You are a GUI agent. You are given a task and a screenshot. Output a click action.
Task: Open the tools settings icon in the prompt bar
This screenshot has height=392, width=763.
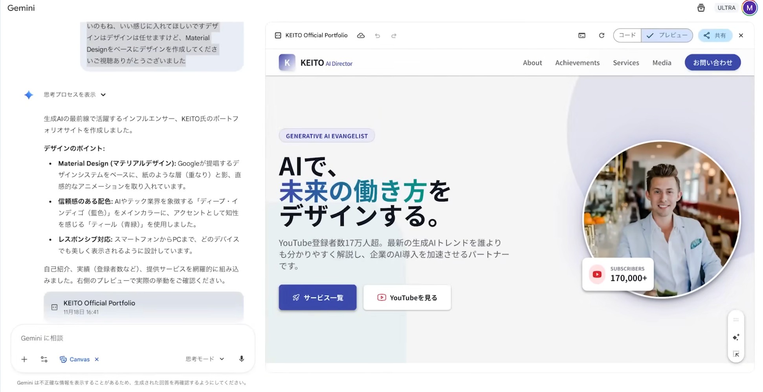click(44, 359)
